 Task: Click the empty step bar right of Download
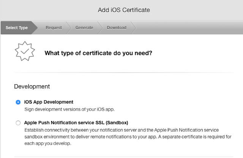[x=190, y=28]
